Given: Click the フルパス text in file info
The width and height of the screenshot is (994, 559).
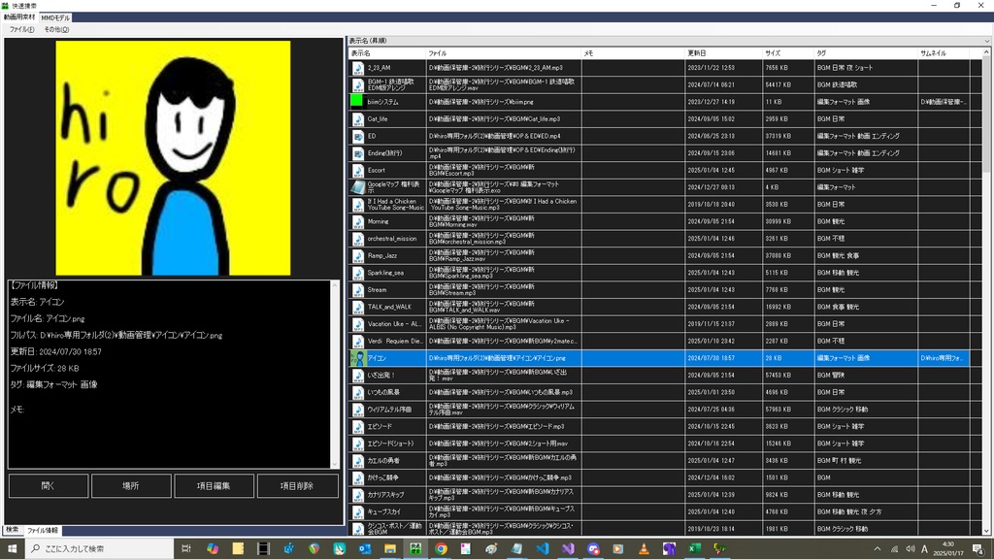Looking at the screenshot, I should click(116, 335).
